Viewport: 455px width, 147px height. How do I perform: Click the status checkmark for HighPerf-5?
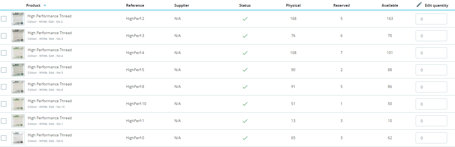pyautogui.click(x=245, y=70)
